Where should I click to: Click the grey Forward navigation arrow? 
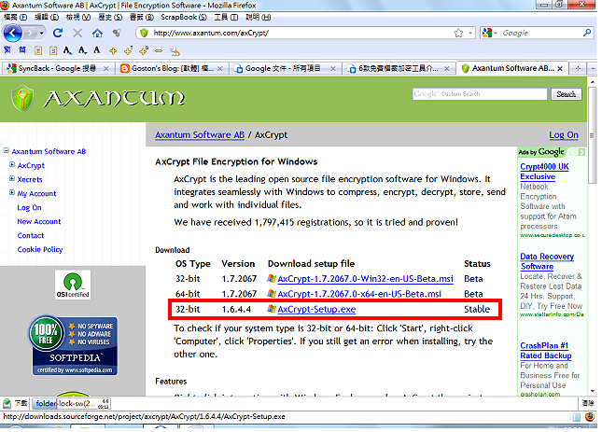pos(30,34)
